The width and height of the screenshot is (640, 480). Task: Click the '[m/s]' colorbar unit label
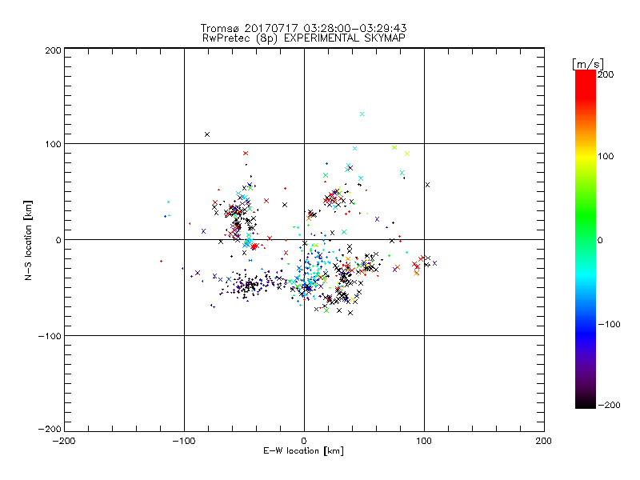tap(588, 64)
